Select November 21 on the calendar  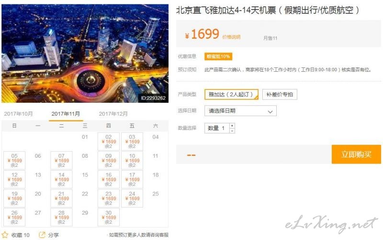pos(61,198)
